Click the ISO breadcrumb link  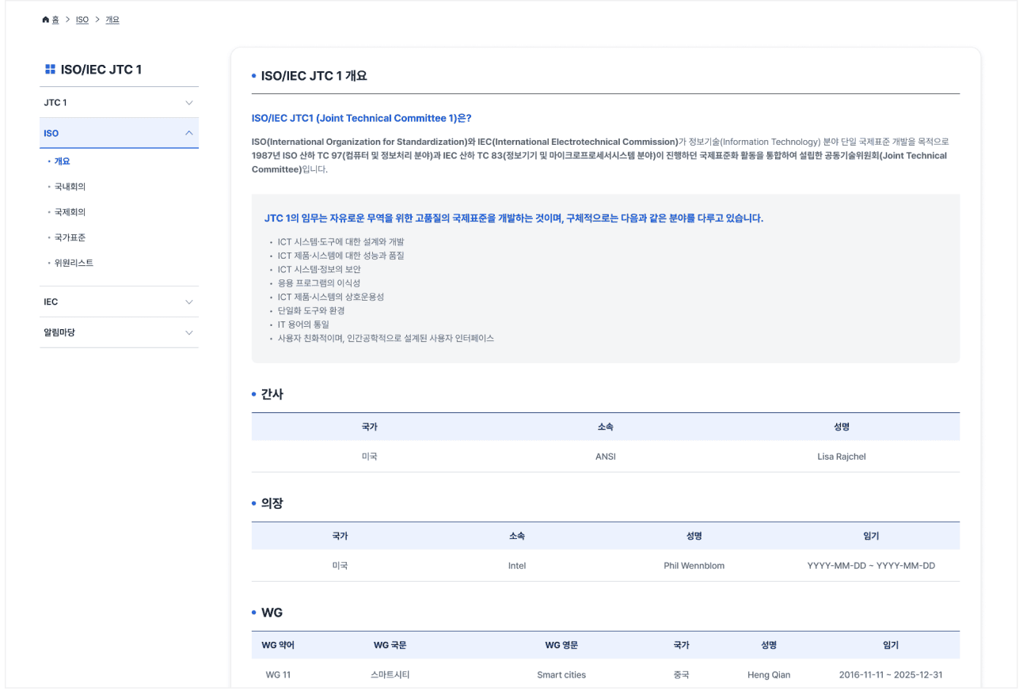(82, 20)
